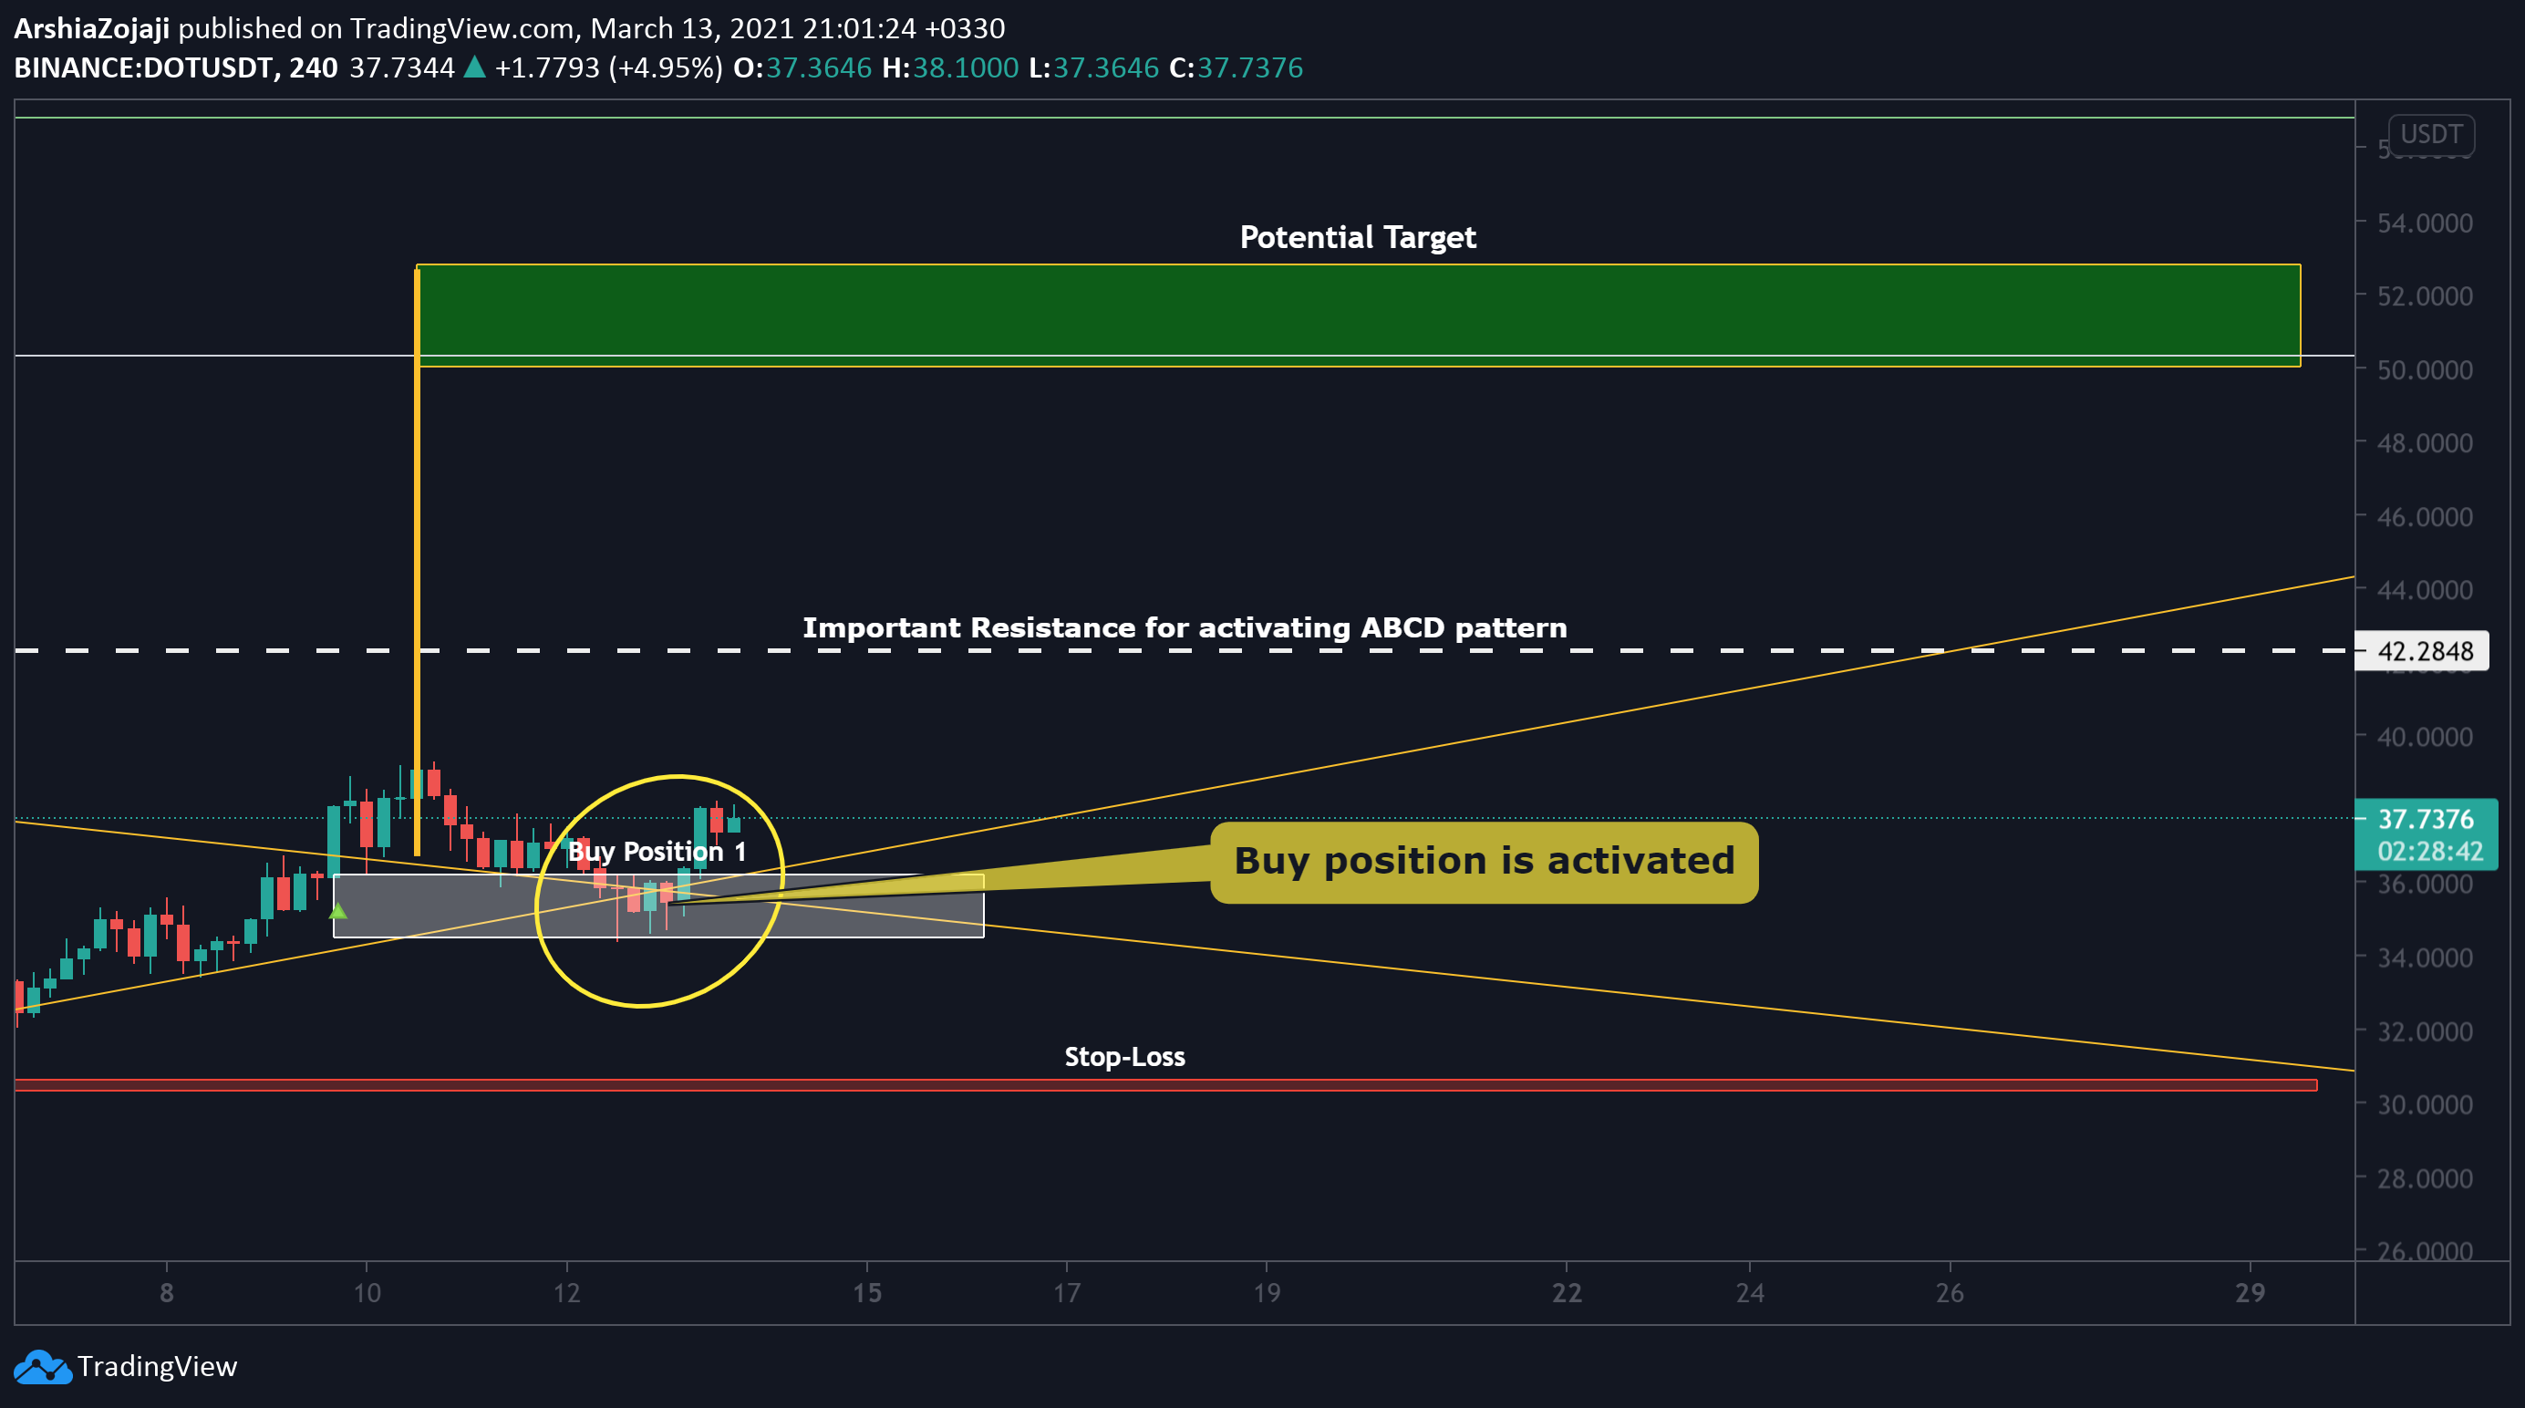Click date label 26 on time axis
The height and width of the screenshot is (1408, 2525).
tap(1950, 1293)
